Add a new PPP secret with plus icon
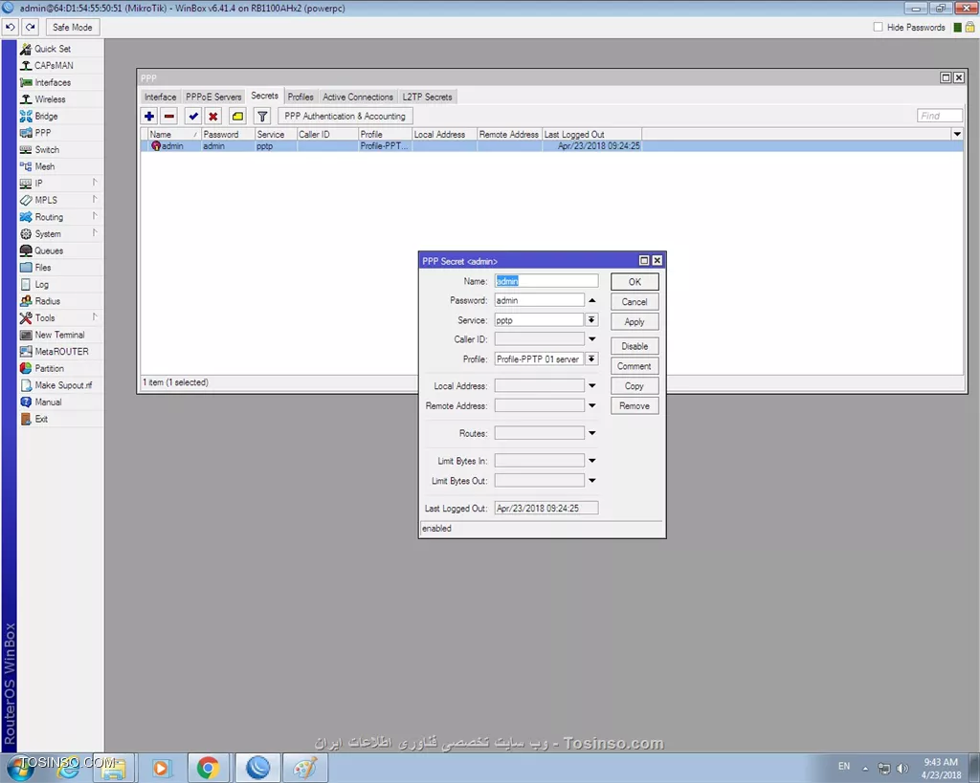This screenshot has height=783, width=980. [149, 116]
